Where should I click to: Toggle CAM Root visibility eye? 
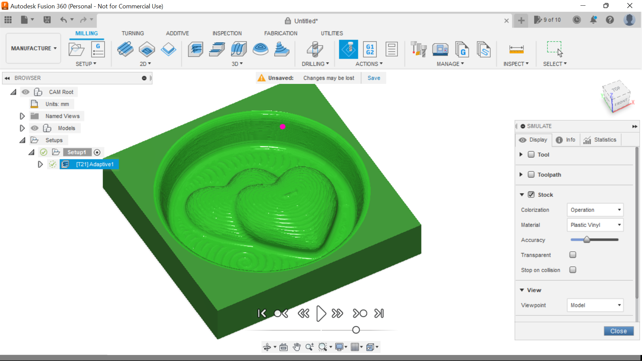click(x=25, y=92)
